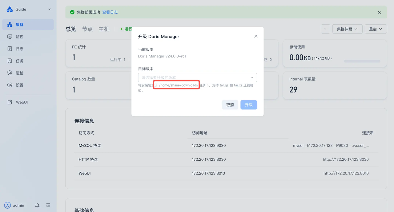Viewport: 394px width, 212px height.
Task: Click the MySQL 协议 row label
Action: pos(90,145)
